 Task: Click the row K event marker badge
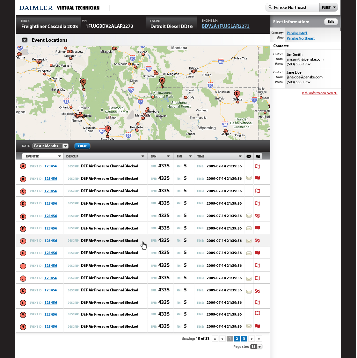23,291
